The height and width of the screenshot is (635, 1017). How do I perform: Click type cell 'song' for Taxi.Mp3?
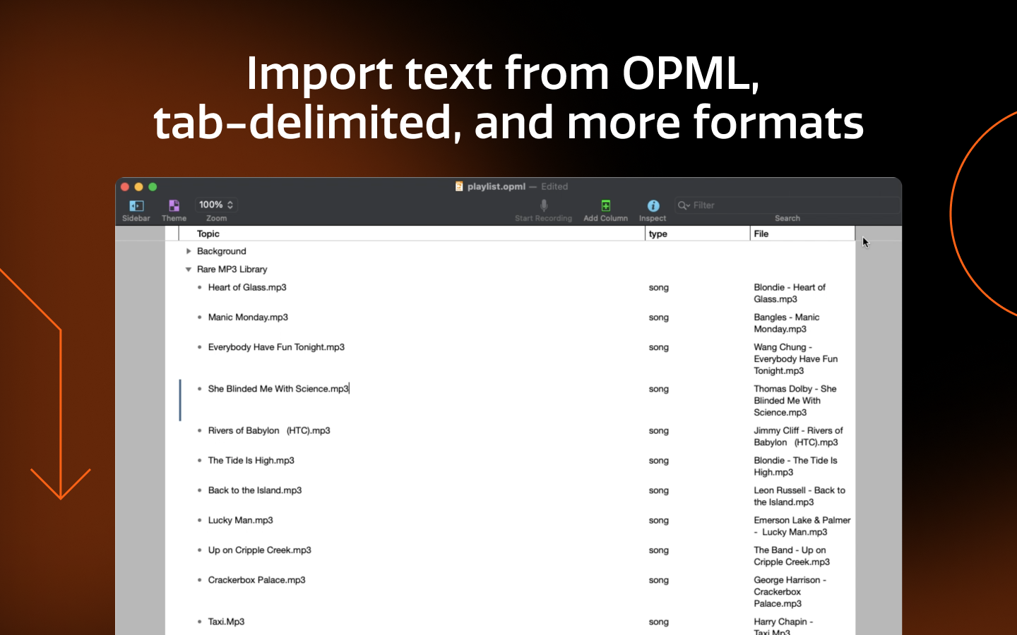click(x=659, y=622)
